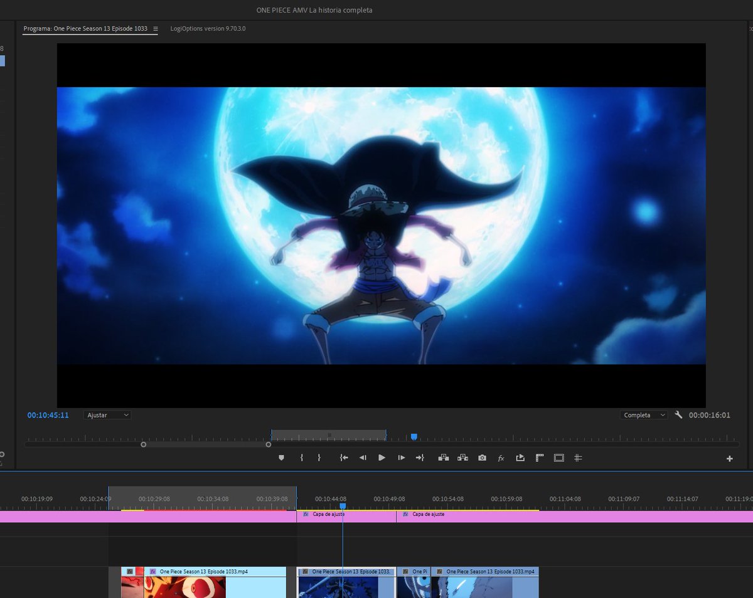Click the Extract button
Viewport: 753px width, 598px height.
click(463, 458)
